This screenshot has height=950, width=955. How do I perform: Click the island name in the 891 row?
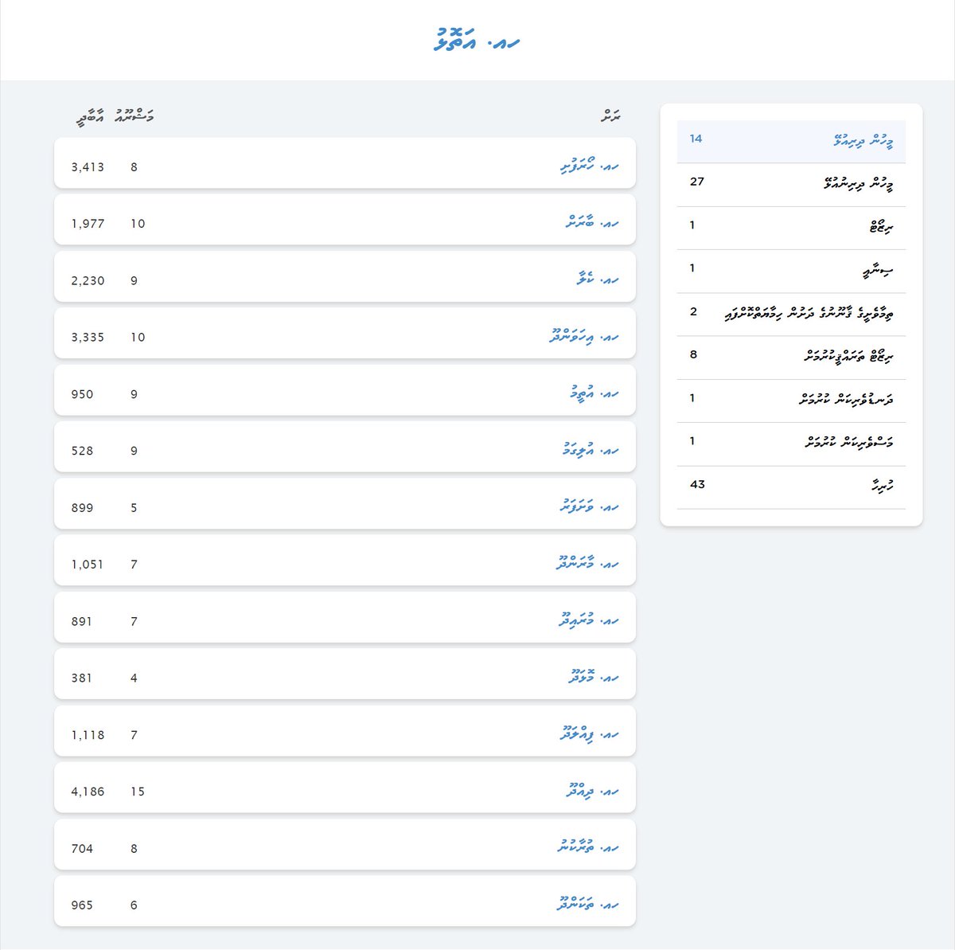[x=589, y=620]
